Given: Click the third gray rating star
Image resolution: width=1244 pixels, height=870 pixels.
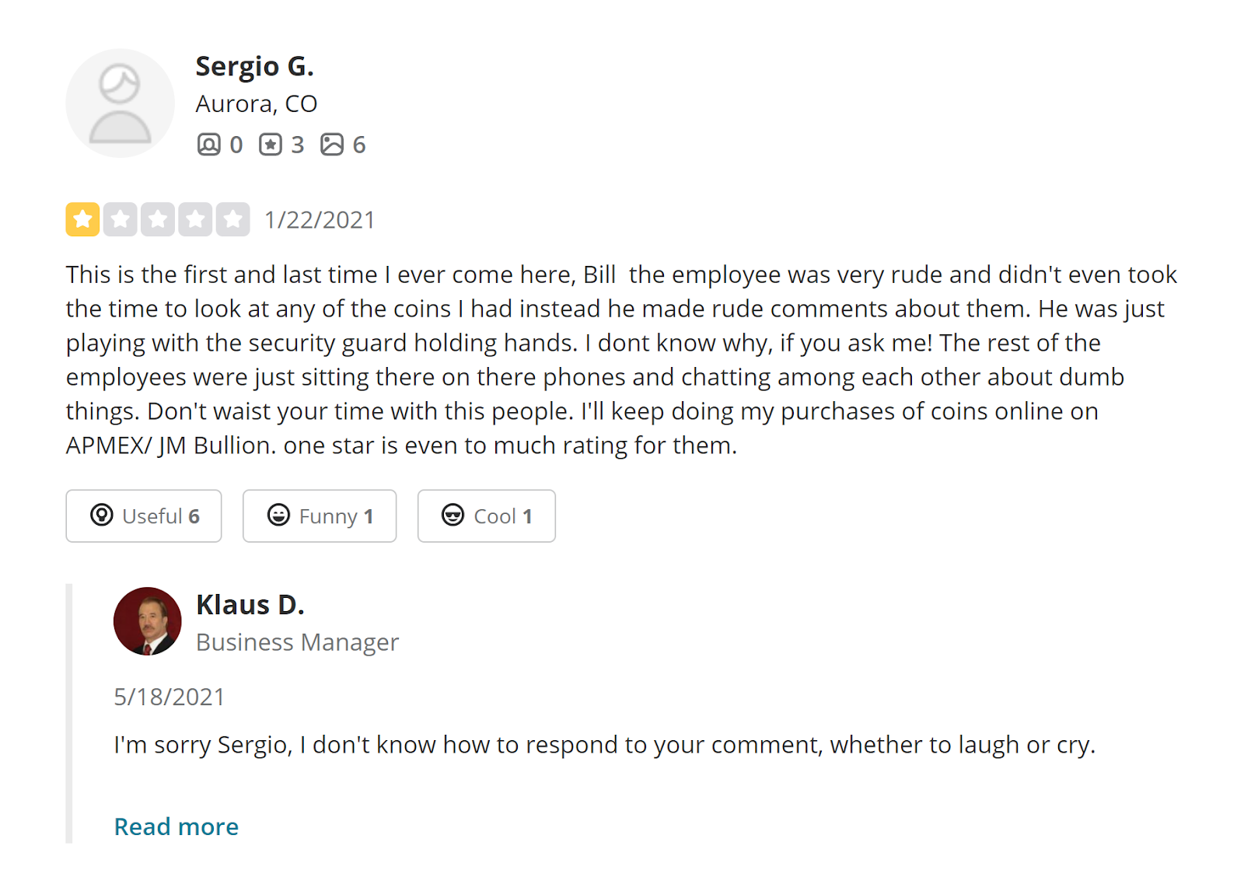Looking at the screenshot, I should point(158,219).
